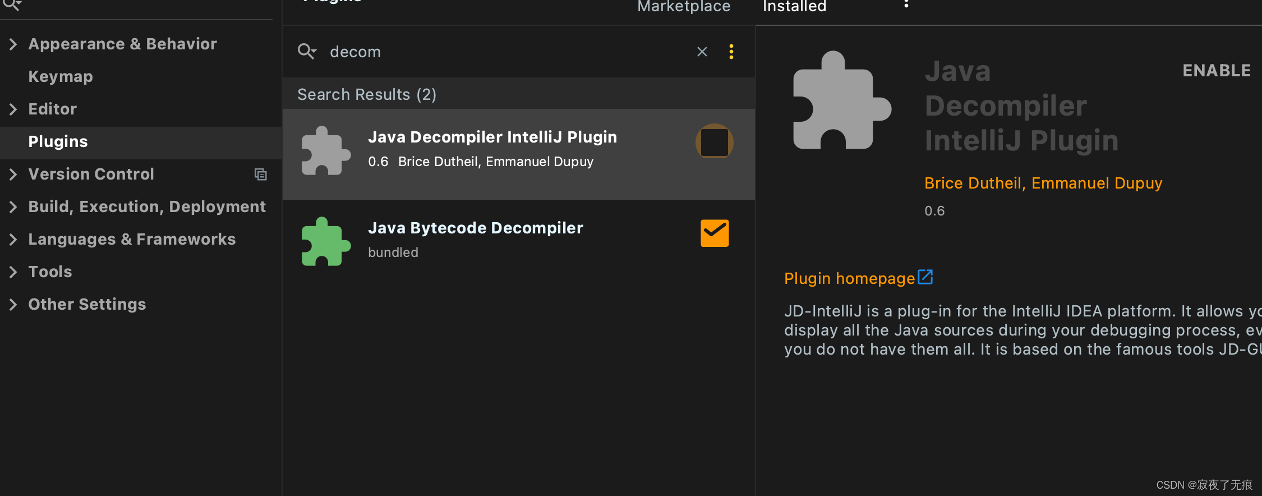Click the JD-IntelliJ description paragraph
Image resolution: width=1262 pixels, height=496 pixels.
1023,330
